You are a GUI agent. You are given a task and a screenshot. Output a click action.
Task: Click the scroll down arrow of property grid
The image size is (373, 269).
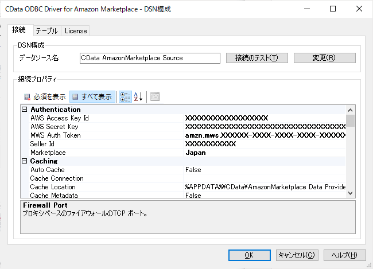click(x=350, y=193)
